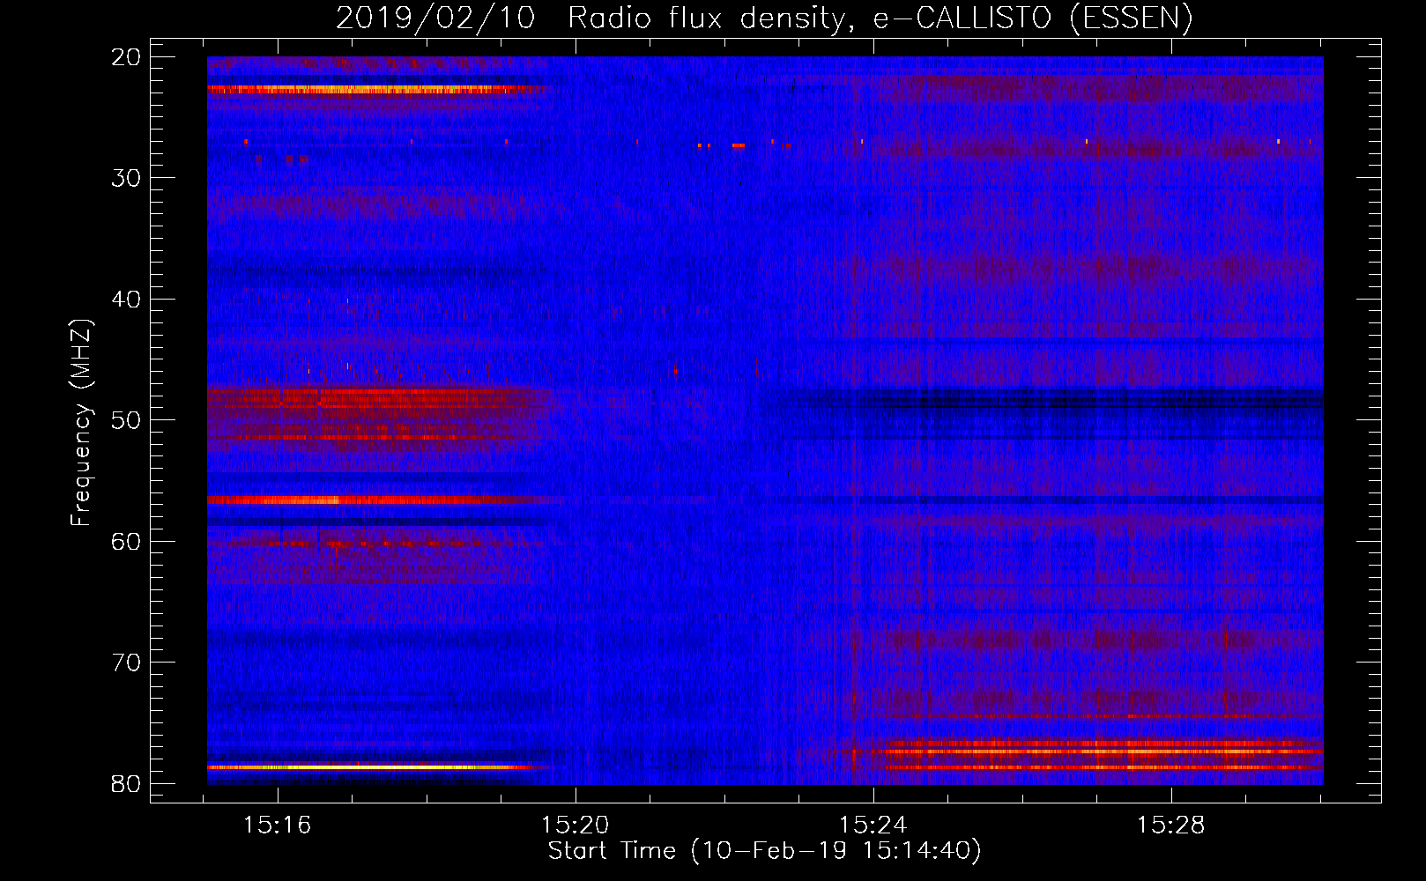Click the '50' frequency tick label
The height and width of the screenshot is (881, 1426).
[128, 420]
